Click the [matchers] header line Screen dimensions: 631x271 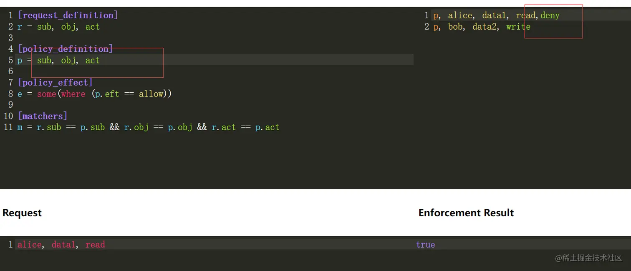(x=43, y=116)
